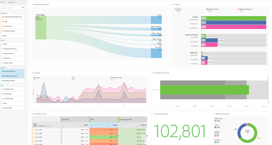The image size is (272, 145).
Task: Open the Segments section heading link
Action: pos(3,68)
